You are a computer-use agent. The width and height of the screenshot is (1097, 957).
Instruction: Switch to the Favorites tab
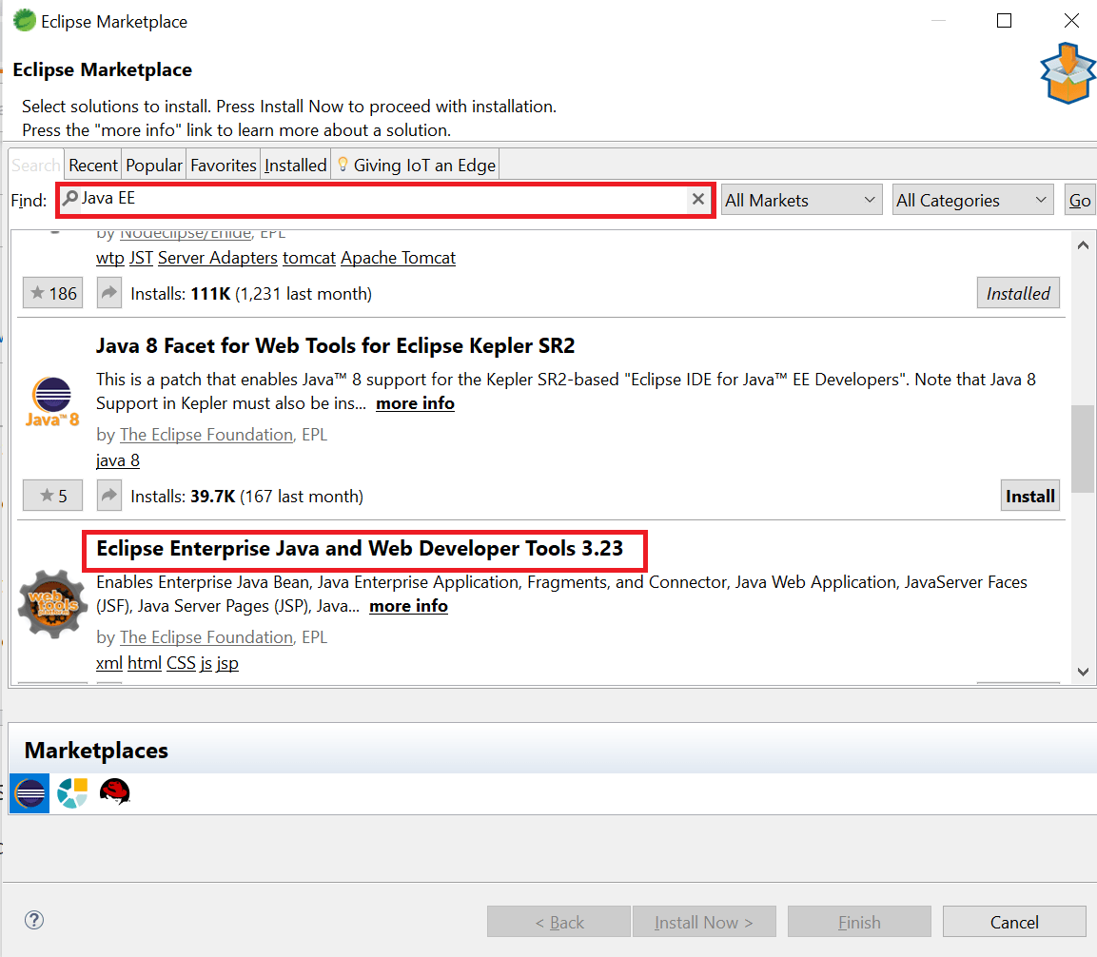coord(224,166)
